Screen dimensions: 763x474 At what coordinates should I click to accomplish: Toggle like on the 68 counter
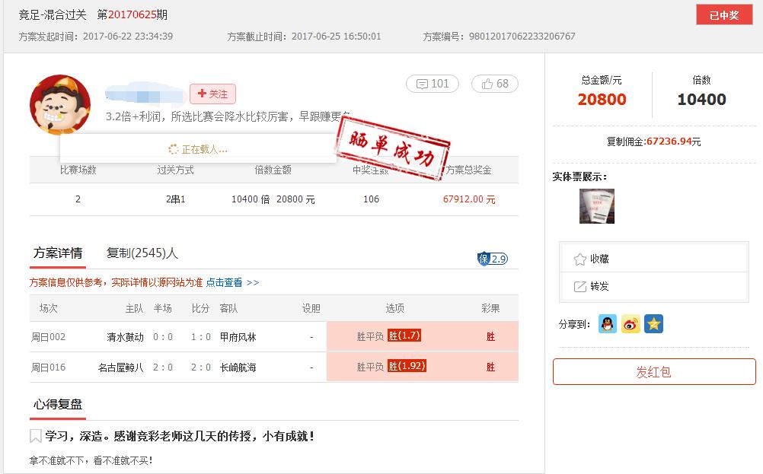(495, 84)
